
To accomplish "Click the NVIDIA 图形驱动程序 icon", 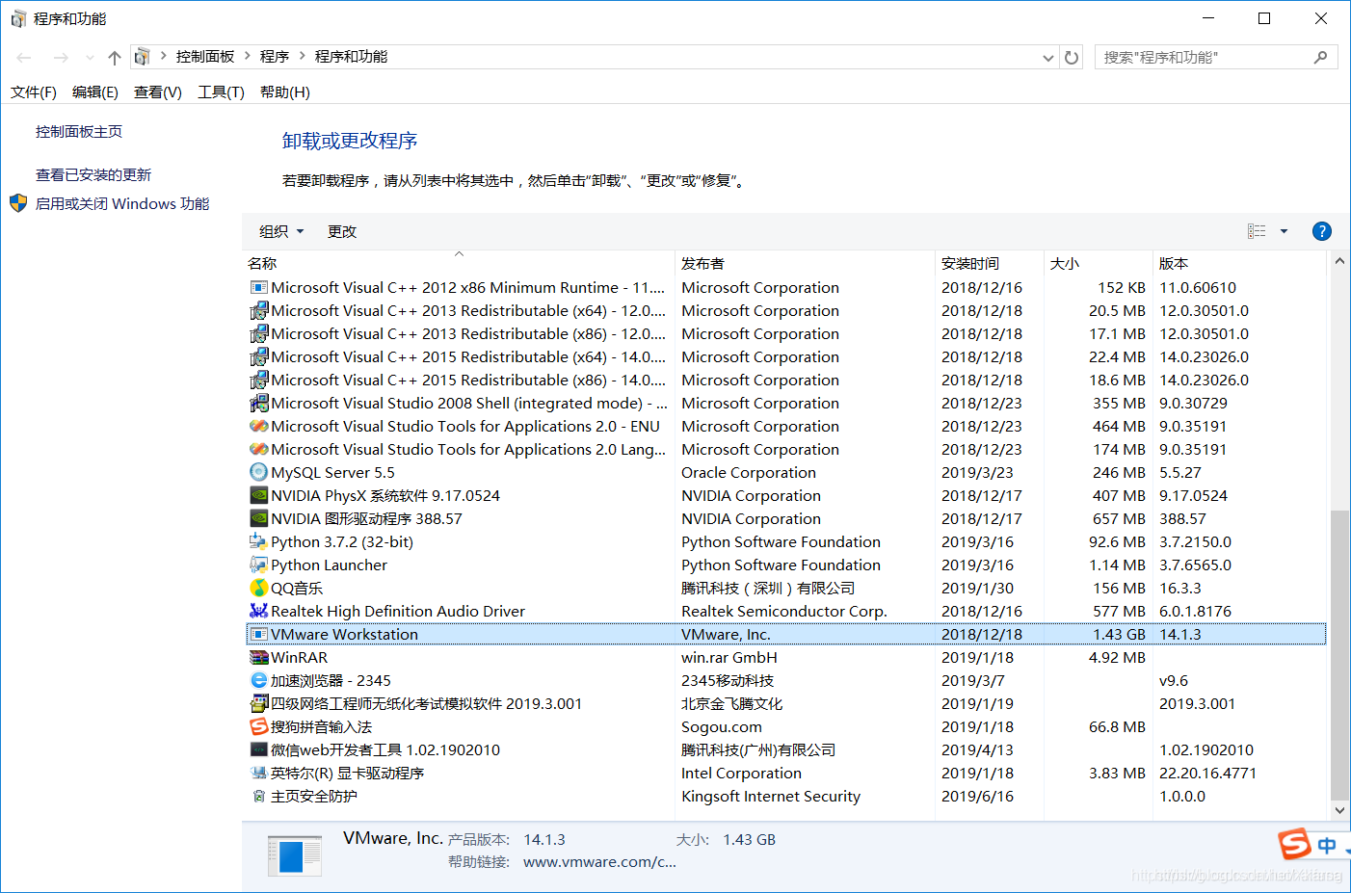I will [x=258, y=518].
